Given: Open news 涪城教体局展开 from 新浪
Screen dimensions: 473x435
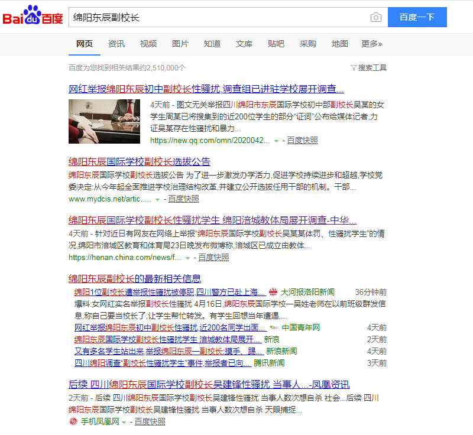Looking at the screenshot, I should pos(168,339).
